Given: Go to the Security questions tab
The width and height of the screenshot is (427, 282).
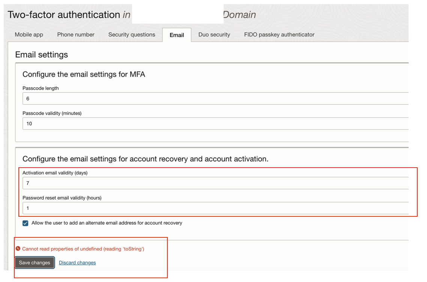Looking at the screenshot, I should pyautogui.click(x=131, y=34).
